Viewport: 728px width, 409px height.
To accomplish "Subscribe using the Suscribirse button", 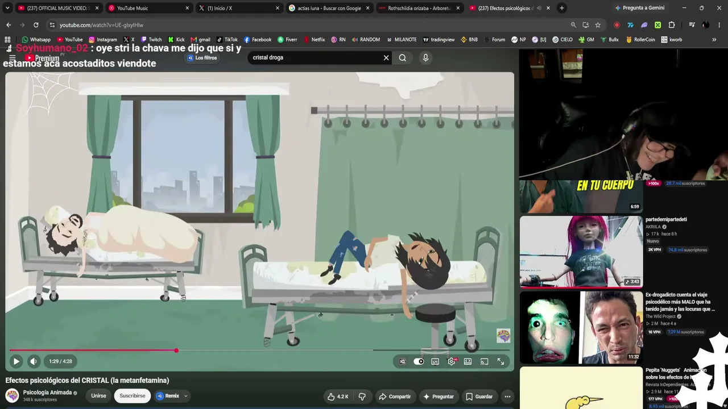I will tap(133, 396).
